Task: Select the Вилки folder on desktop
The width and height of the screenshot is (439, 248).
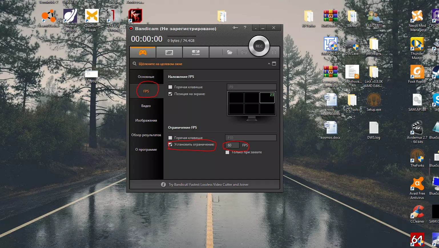Action: [352, 18]
